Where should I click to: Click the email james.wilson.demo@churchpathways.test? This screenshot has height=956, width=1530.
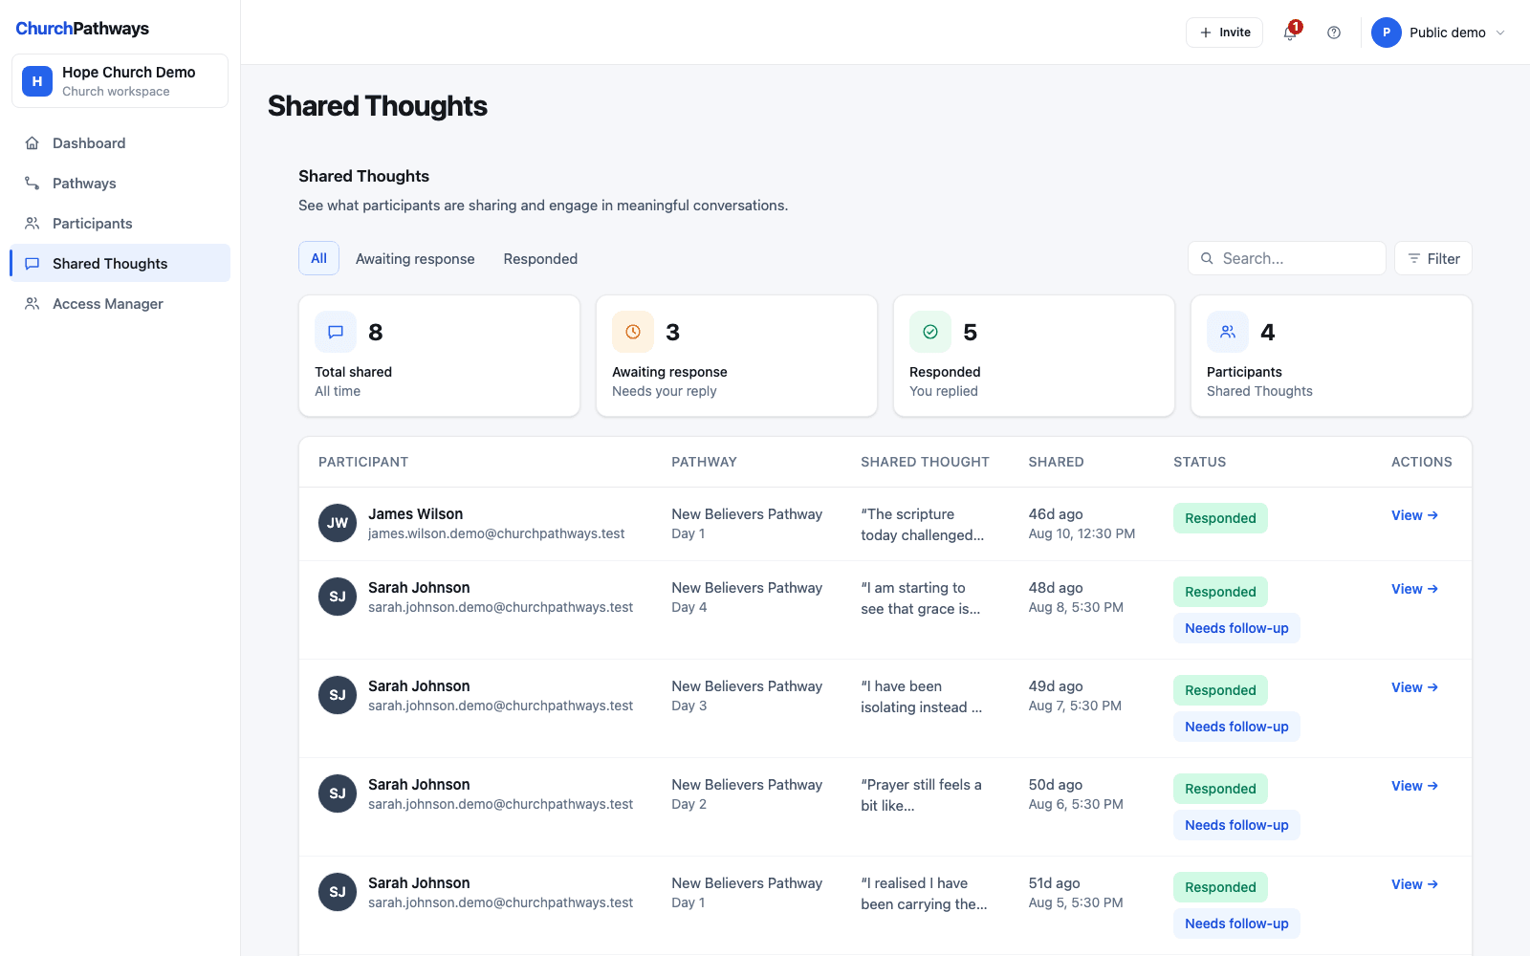pos(496,533)
